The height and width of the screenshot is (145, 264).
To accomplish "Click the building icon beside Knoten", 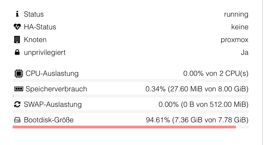I will [x=17, y=40].
